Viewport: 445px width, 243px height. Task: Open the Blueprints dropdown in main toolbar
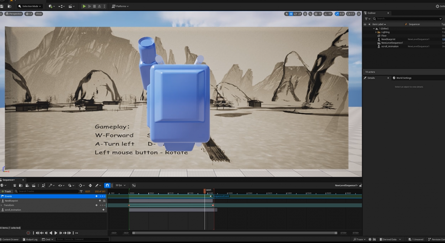[61, 6]
